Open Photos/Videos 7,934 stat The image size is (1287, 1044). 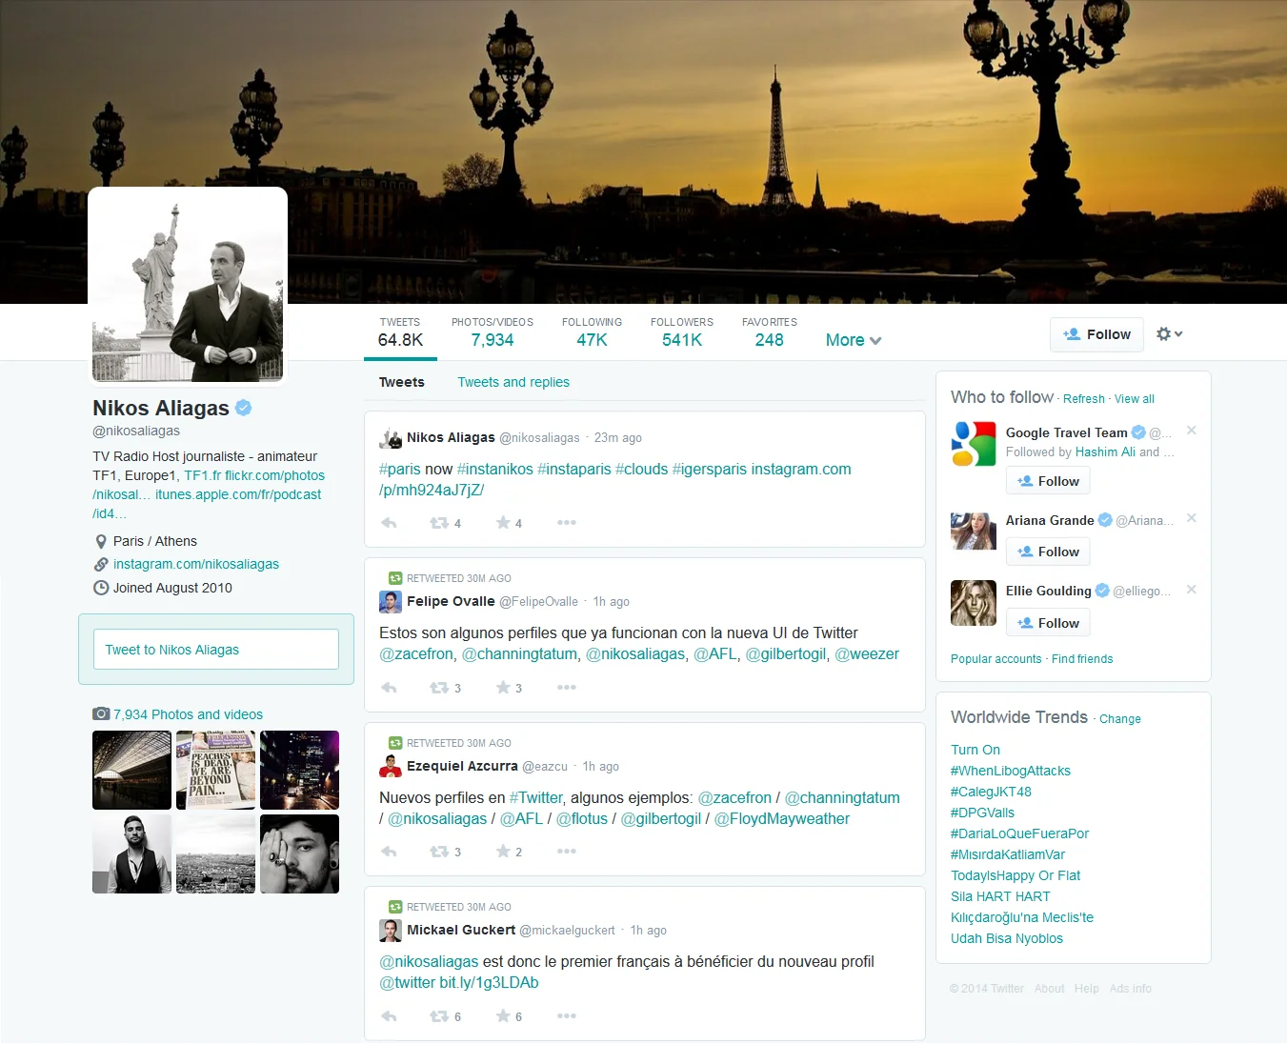493,333
